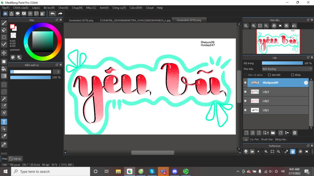Zoom in within the Reference panel
Screen dimensions: 314x176
click(266, 152)
